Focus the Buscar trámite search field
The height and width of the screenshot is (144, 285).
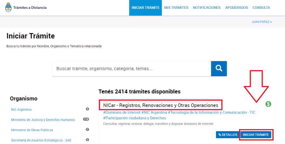point(131,69)
